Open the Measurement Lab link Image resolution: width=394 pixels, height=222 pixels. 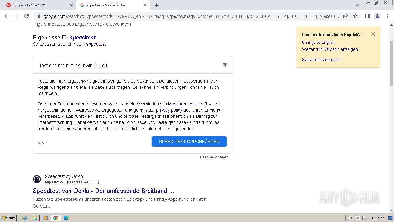[186, 104]
